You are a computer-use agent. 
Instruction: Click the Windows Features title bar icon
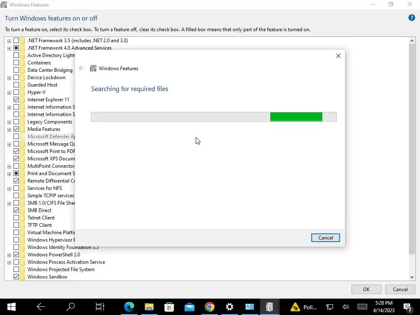4,5
